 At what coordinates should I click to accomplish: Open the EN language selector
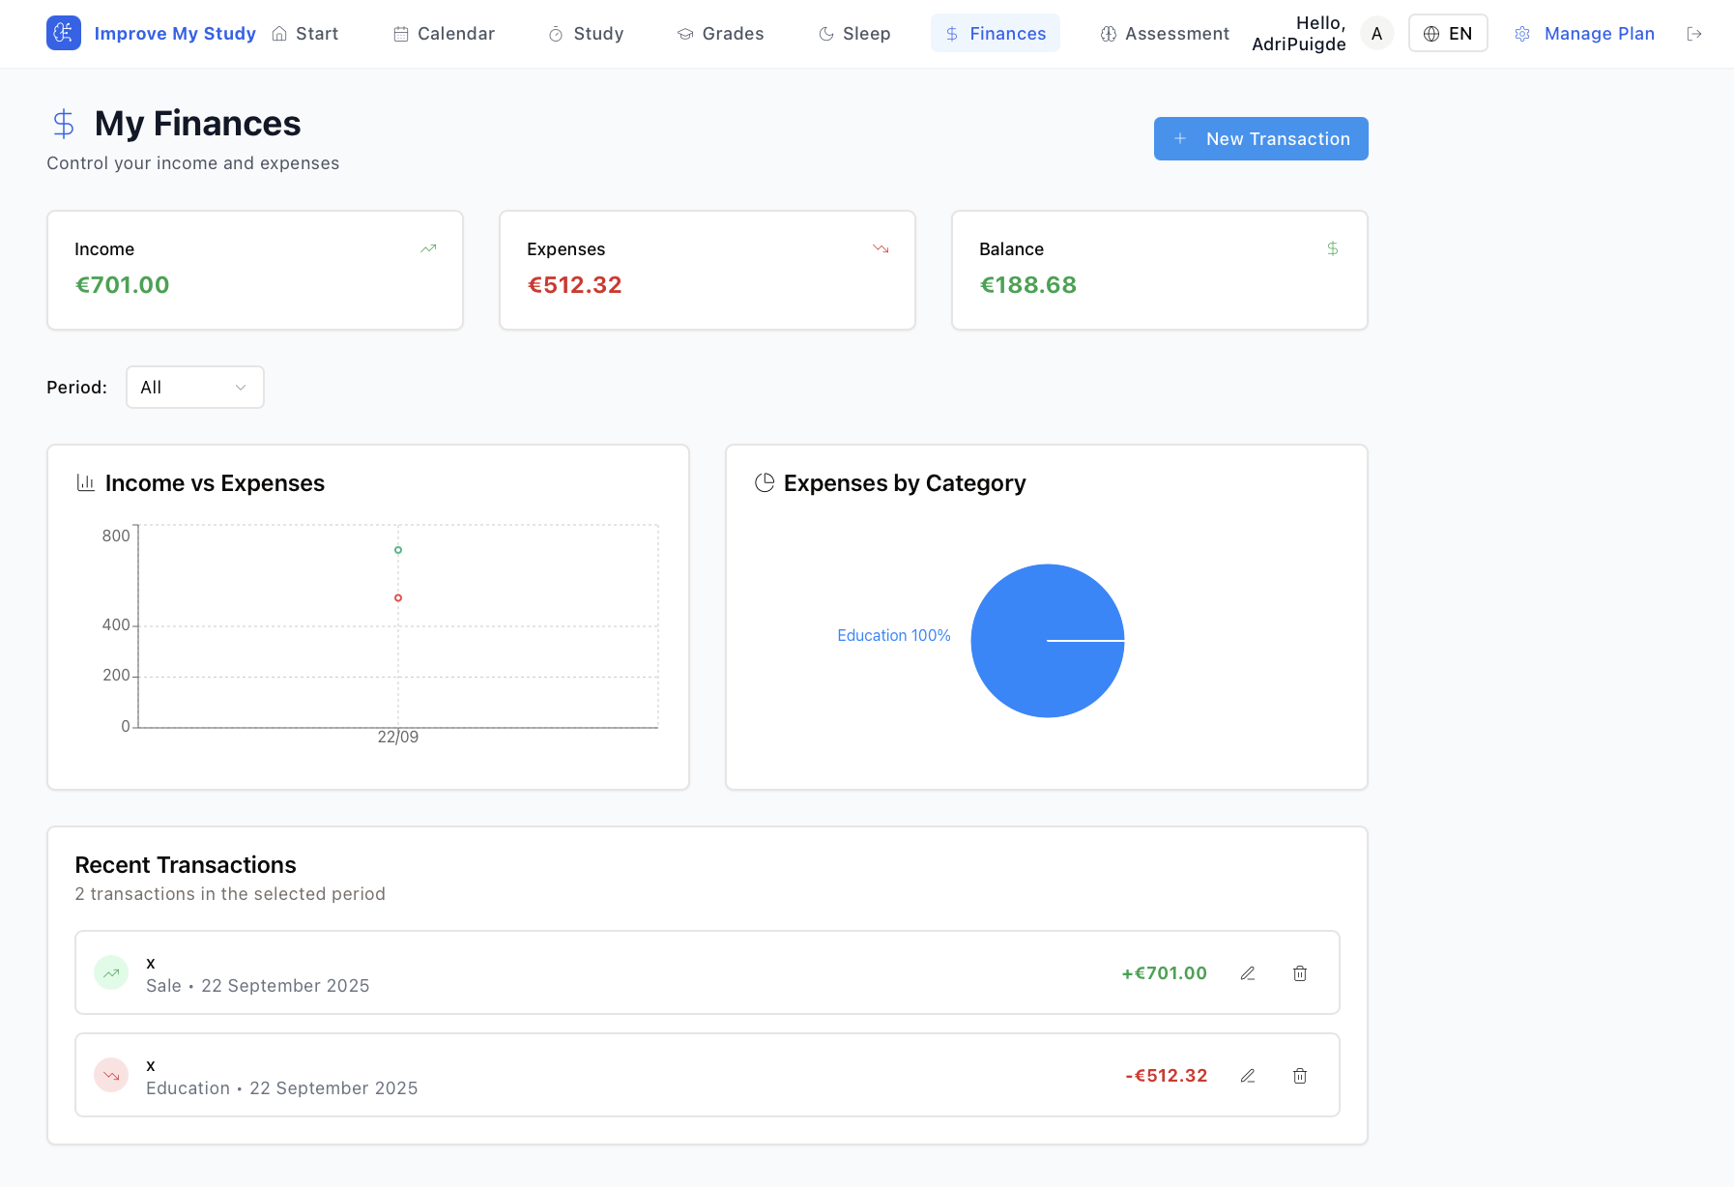[x=1448, y=34]
